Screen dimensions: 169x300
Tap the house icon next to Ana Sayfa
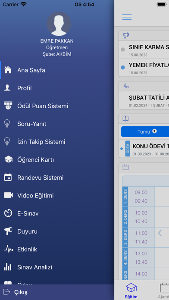click(x=8, y=70)
